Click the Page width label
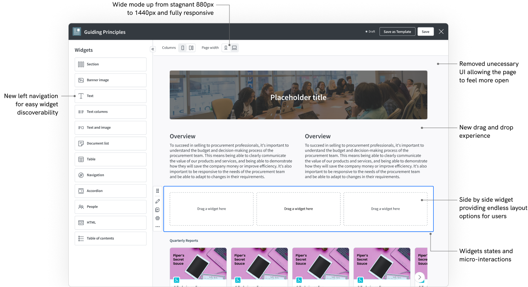The image size is (528, 287). pyautogui.click(x=210, y=48)
